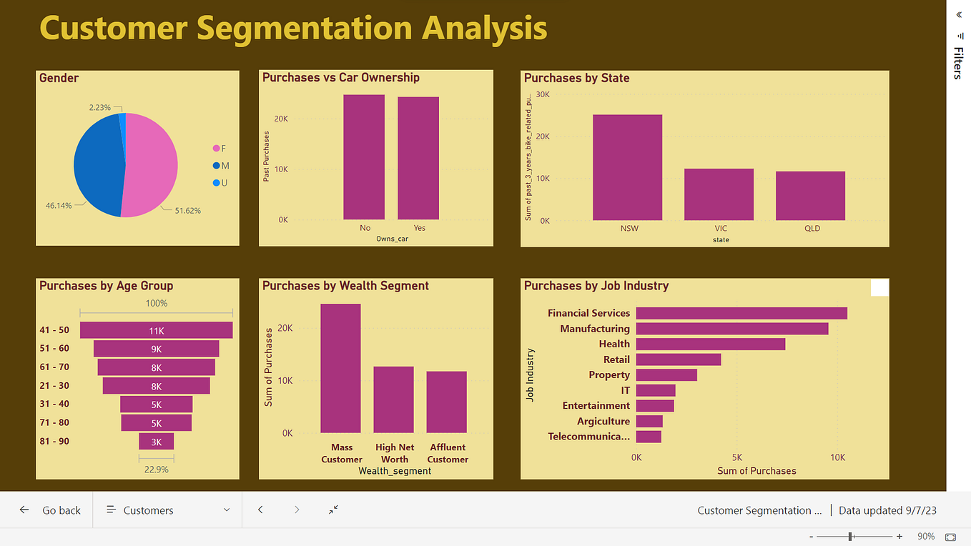Image resolution: width=971 pixels, height=546 pixels.
Task: Click the NSW bar in Purchases by State
Action: tap(628, 166)
